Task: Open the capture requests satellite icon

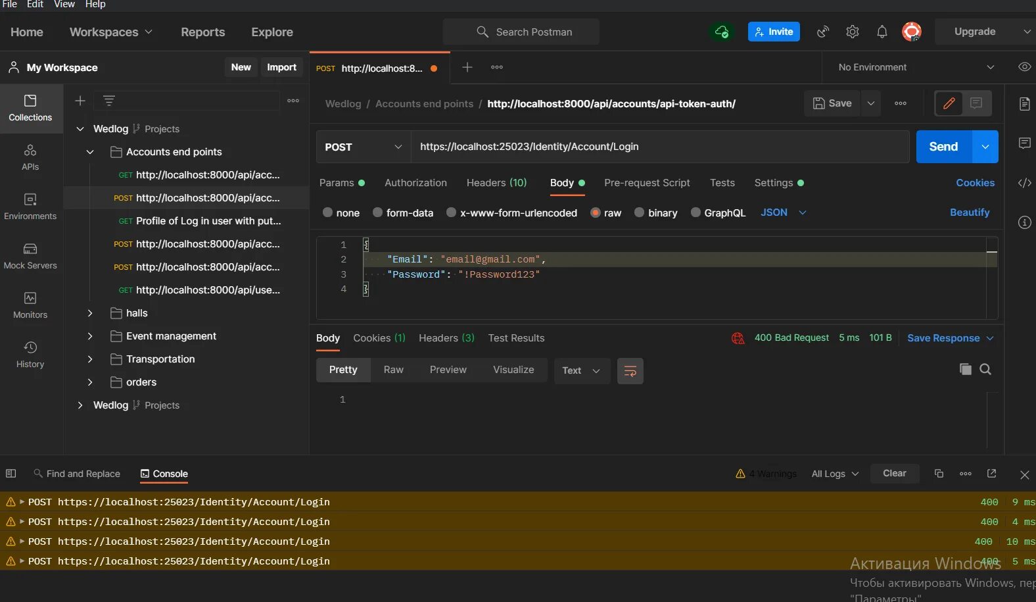Action: point(823,32)
